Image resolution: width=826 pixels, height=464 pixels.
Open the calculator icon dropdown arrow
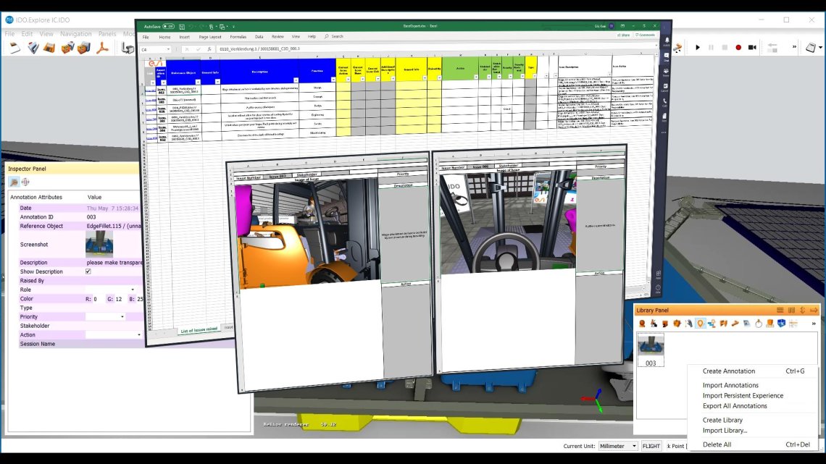[820, 48]
